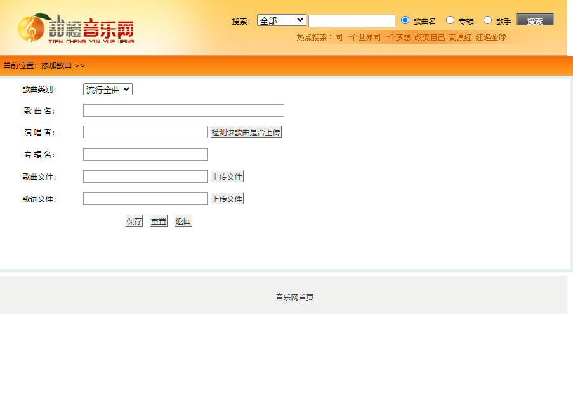Select the 专辑 search radio button
Screen dimensions: 573x405
tap(451, 20)
